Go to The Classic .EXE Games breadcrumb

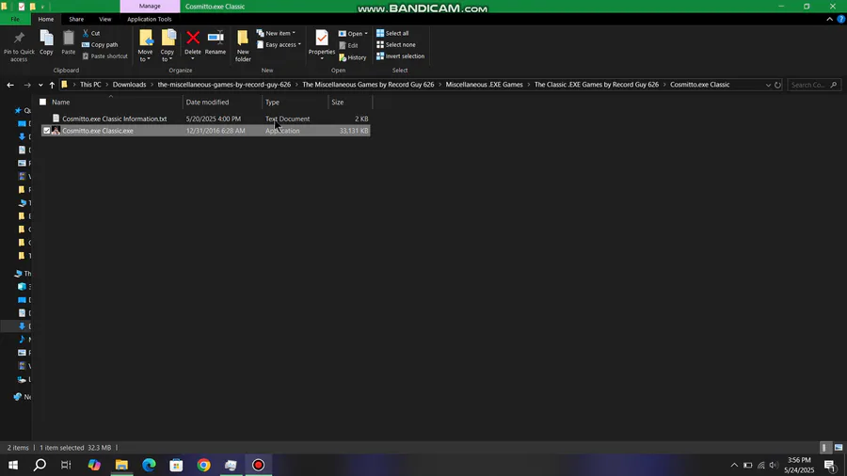597,85
